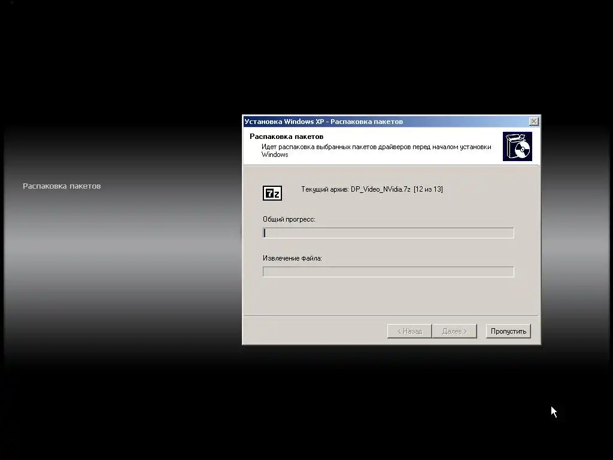Click the disabled Далее button
The height and width of the screenshot is (460, 613).
click(454, 331)
